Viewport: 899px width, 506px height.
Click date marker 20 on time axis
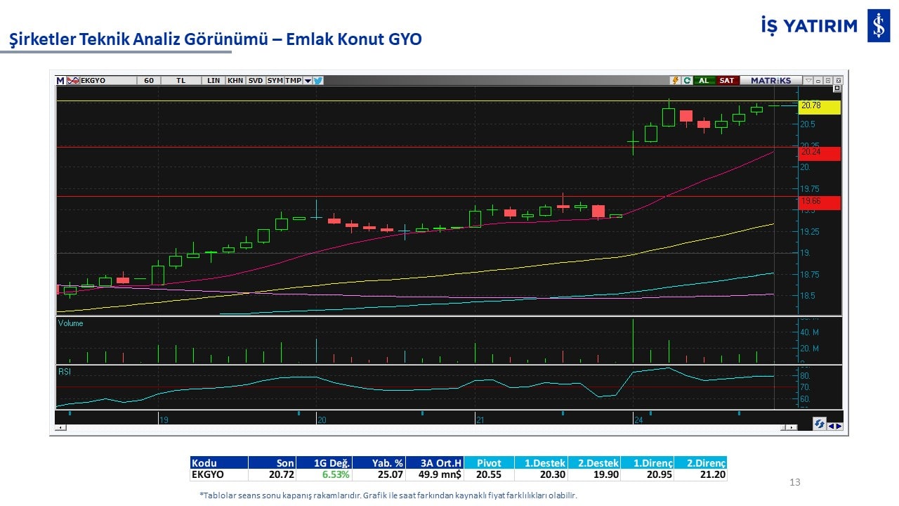(322, 420)
